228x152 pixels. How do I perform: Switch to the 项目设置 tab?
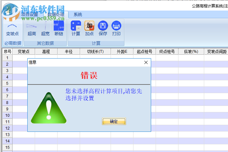[30, 14]
